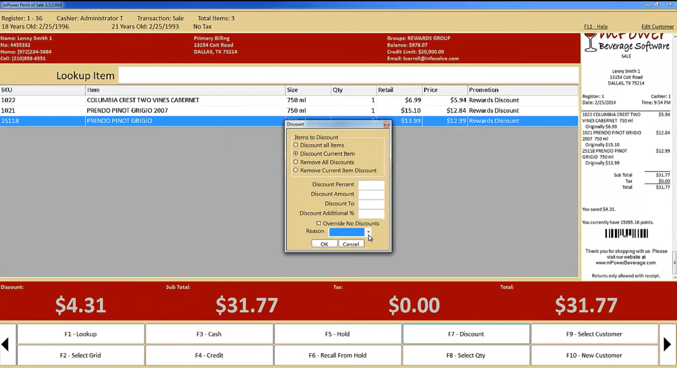677x368 pixels.
Task: Select the COLUMBIA CREST TWO VINES CABERNET row
Action: point(289,100)
